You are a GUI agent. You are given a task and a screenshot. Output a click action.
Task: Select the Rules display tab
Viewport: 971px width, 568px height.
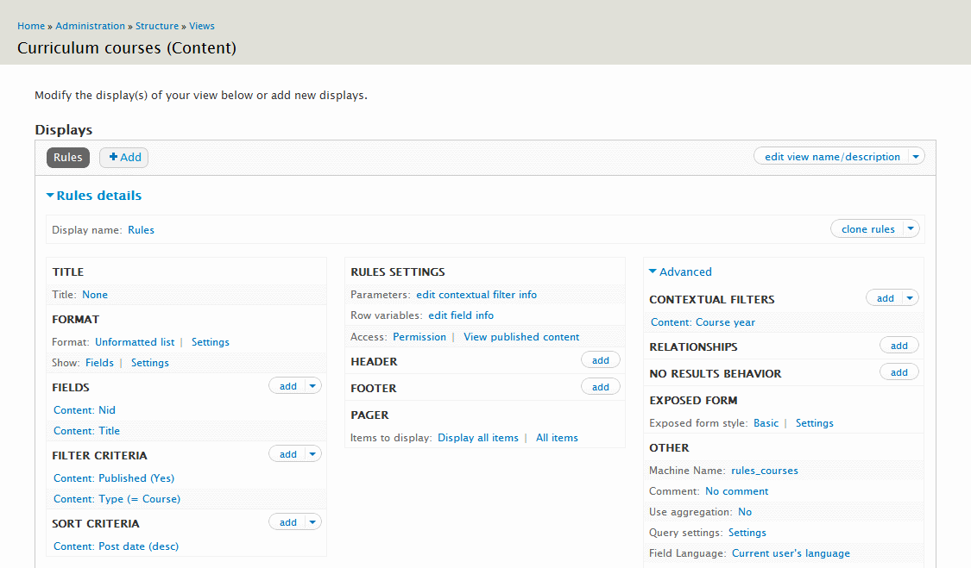click(67, 157)
